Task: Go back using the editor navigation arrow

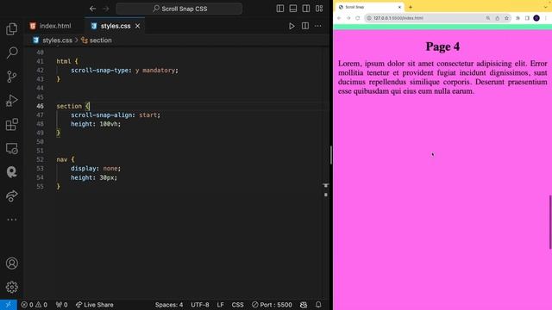Action: point(92,9)
